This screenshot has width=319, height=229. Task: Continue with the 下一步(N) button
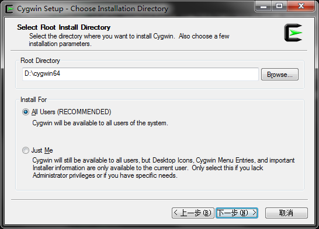237,213
